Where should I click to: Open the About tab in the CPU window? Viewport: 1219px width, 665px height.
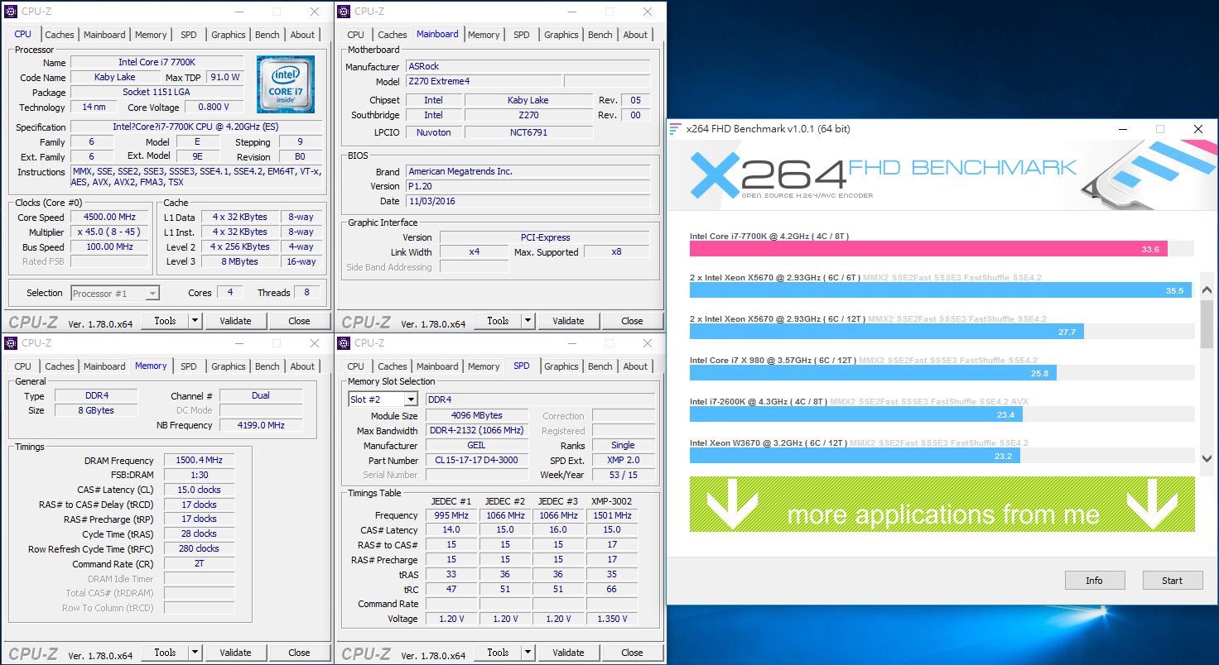[x=302, y=35]
